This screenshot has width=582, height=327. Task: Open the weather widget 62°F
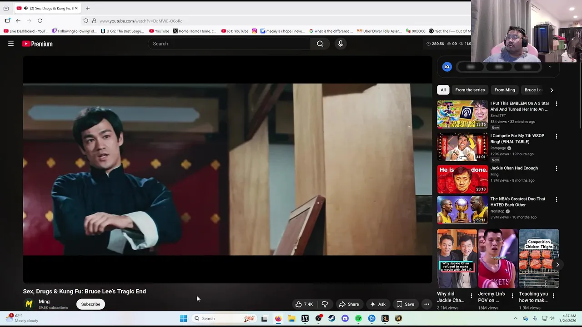[x=23, y=318]
